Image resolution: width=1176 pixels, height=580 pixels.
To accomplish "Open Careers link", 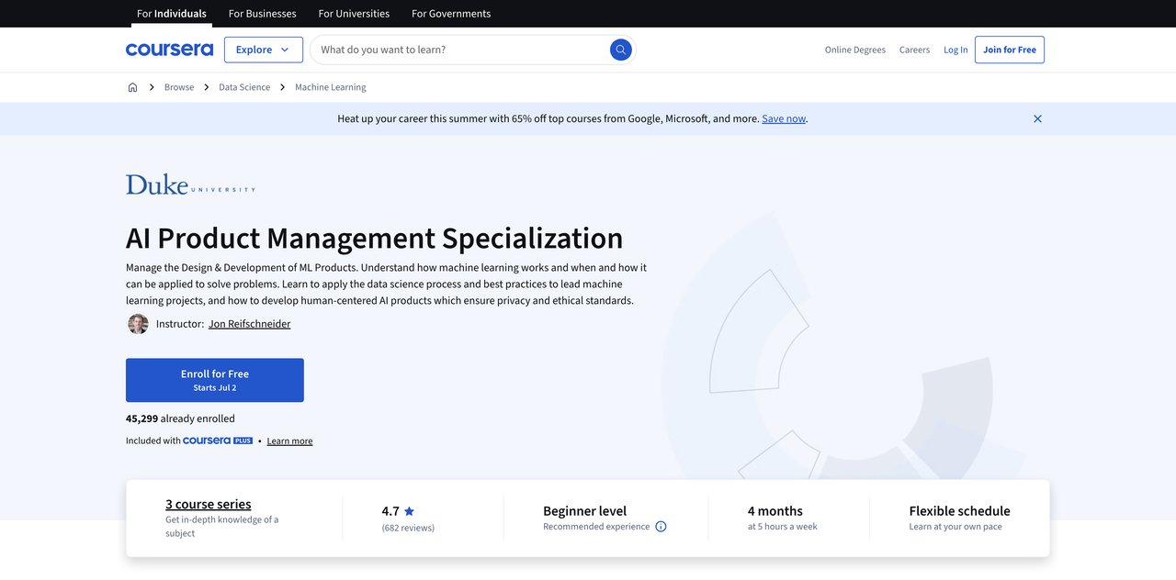I will tap(914, 50).
